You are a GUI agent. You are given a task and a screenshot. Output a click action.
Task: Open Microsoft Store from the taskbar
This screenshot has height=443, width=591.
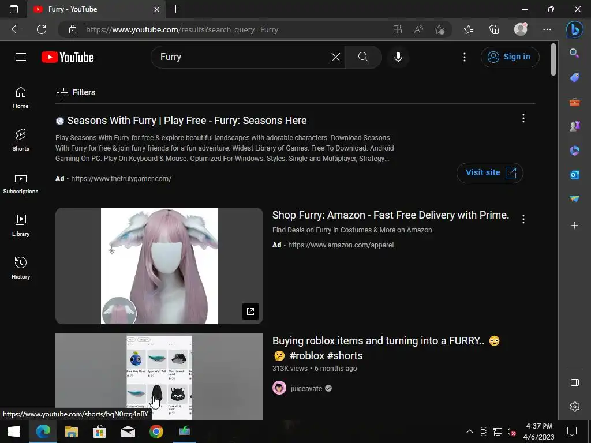click(99, 431)
